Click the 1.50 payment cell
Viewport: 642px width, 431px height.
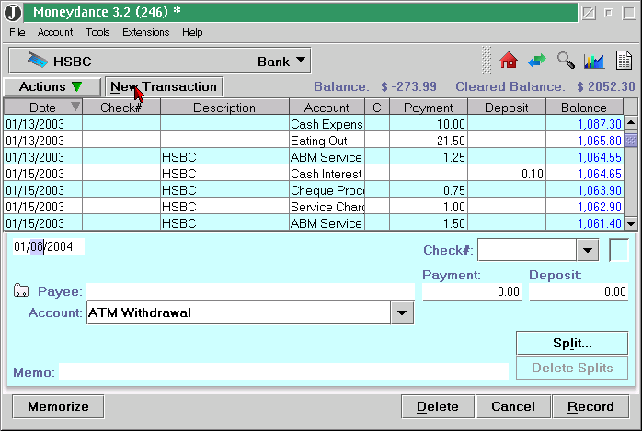[429, 223]
